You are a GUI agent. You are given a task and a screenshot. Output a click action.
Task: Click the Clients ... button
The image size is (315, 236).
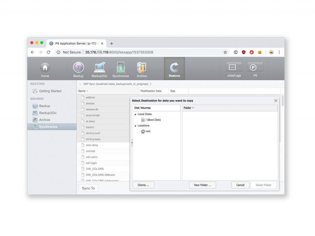tap(143, 185)
